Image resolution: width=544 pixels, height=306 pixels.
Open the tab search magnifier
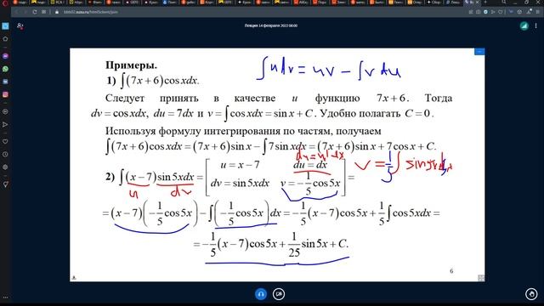[504, 2]
